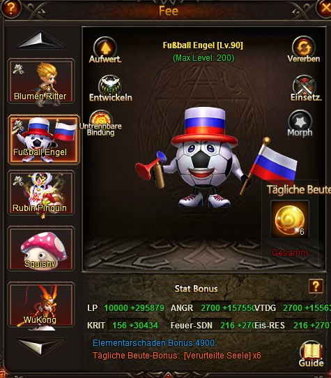The image size is (331, 378).
Task: Click the help question mark at top left
Action: click(x=10, y=8)
